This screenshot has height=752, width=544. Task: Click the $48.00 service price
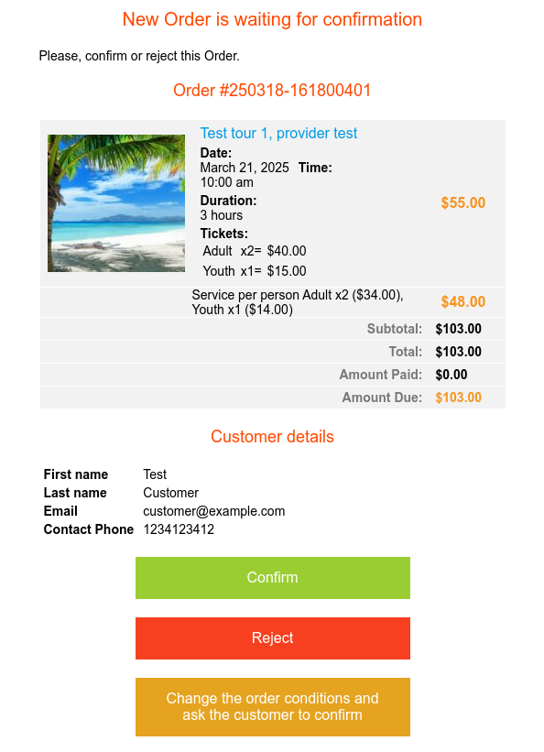(462, 301)
